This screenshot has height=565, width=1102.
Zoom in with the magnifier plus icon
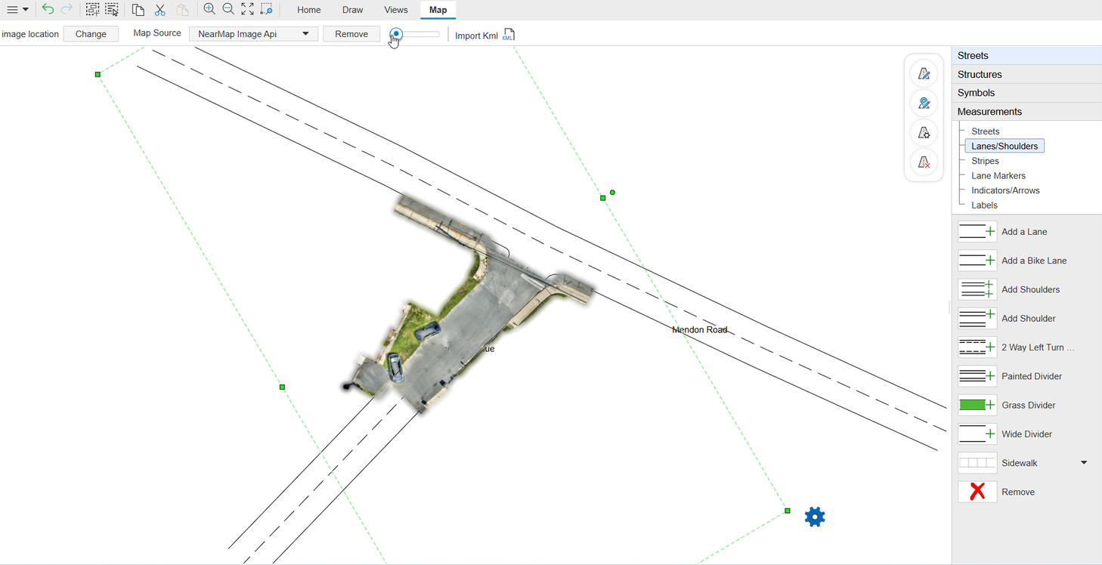tap(209, 10)
